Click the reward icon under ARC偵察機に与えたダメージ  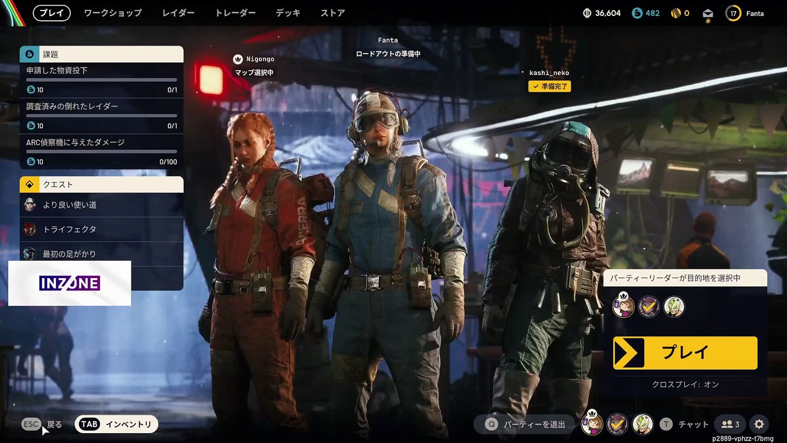[x=31, y=162]
